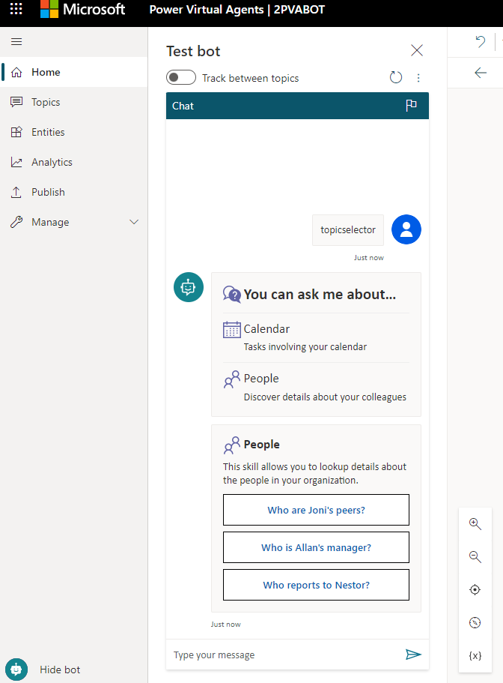
Task: Expand the Manage chevron
Action: point(134,222)
